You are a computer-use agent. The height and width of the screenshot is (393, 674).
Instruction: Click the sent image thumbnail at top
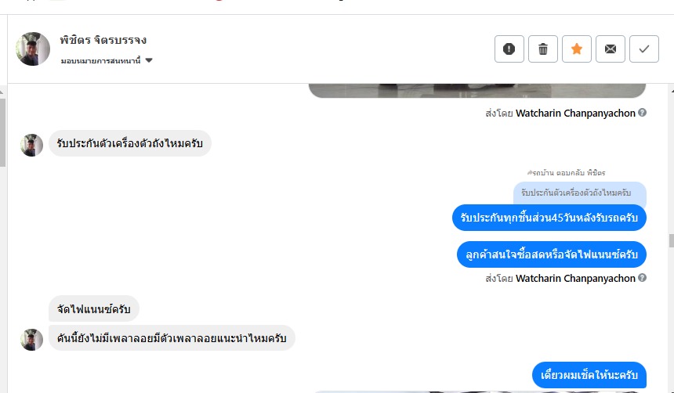(x=477, y=91)
